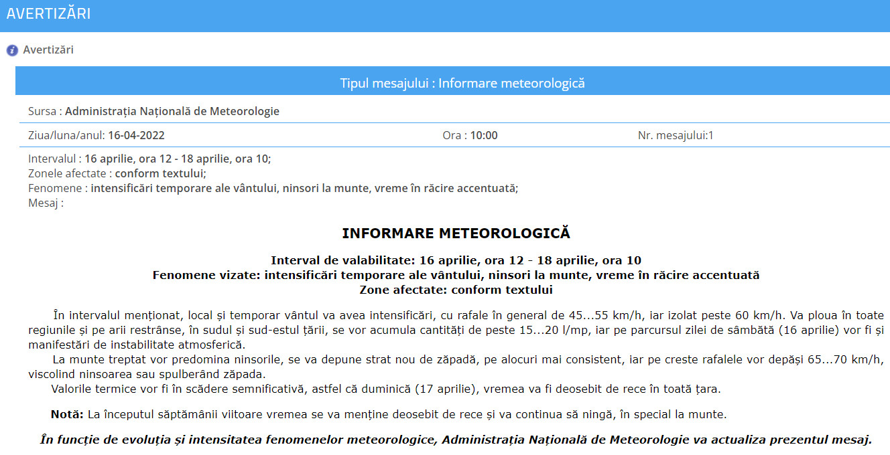This screenshot has height=455, width=890.
Task: Click the date value 16-04-2022
Action: click(136, 135)
